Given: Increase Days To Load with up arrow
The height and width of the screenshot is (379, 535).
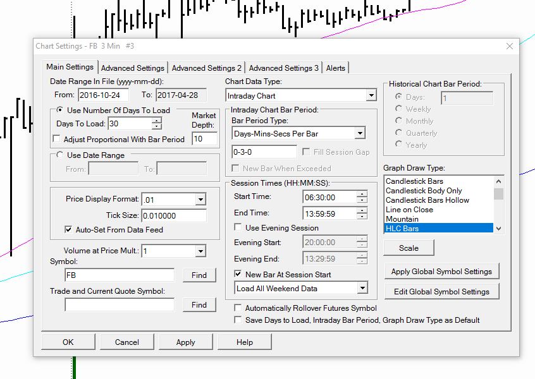Looking at the screenshot, I should pos(157,121).
